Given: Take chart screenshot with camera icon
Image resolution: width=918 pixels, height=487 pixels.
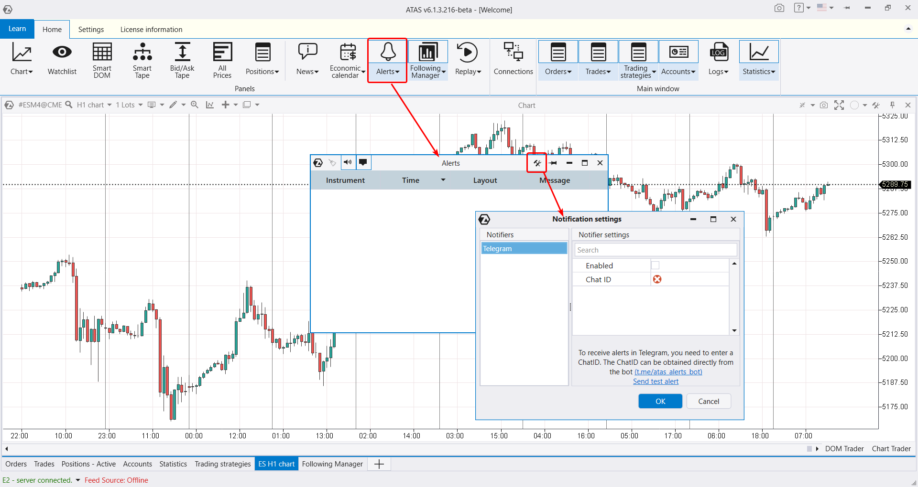Looking at the screenshot, I should coord(823,105).
